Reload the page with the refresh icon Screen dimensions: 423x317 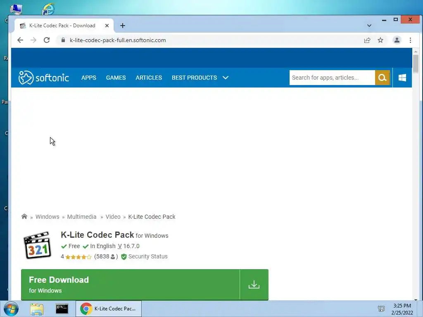coord(47,40)
